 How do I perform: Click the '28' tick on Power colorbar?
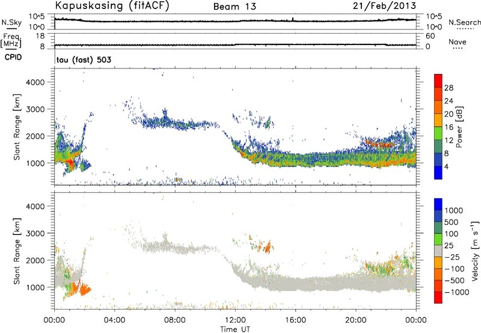(x=449, y=88)
